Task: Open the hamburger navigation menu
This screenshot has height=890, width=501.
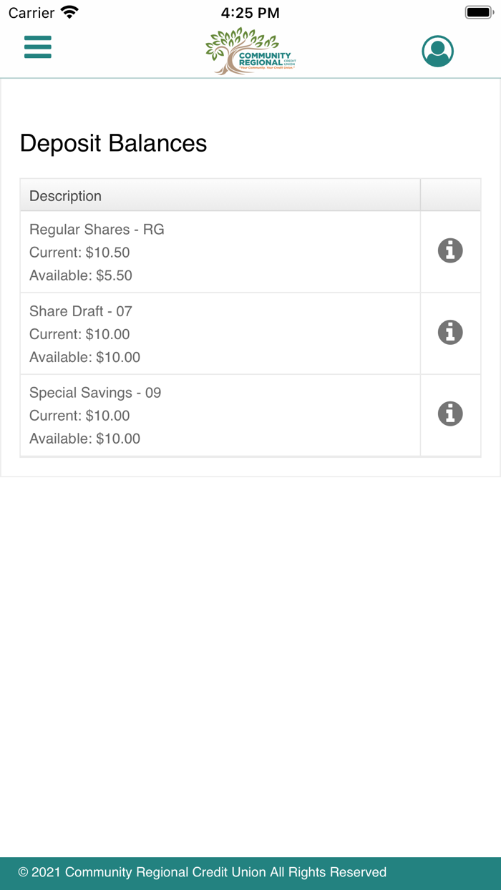Action: tap(38, 47)
